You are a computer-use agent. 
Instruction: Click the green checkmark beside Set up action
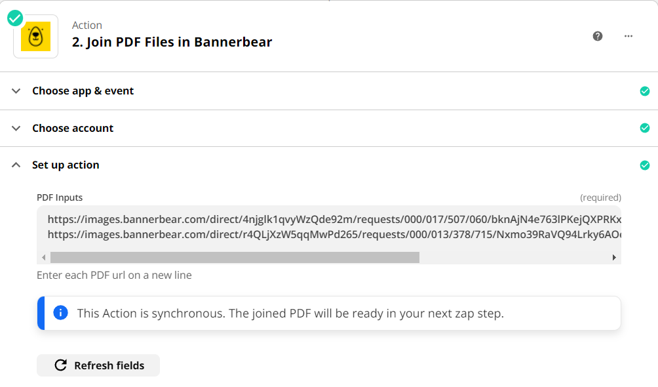[x=645, y=165]
